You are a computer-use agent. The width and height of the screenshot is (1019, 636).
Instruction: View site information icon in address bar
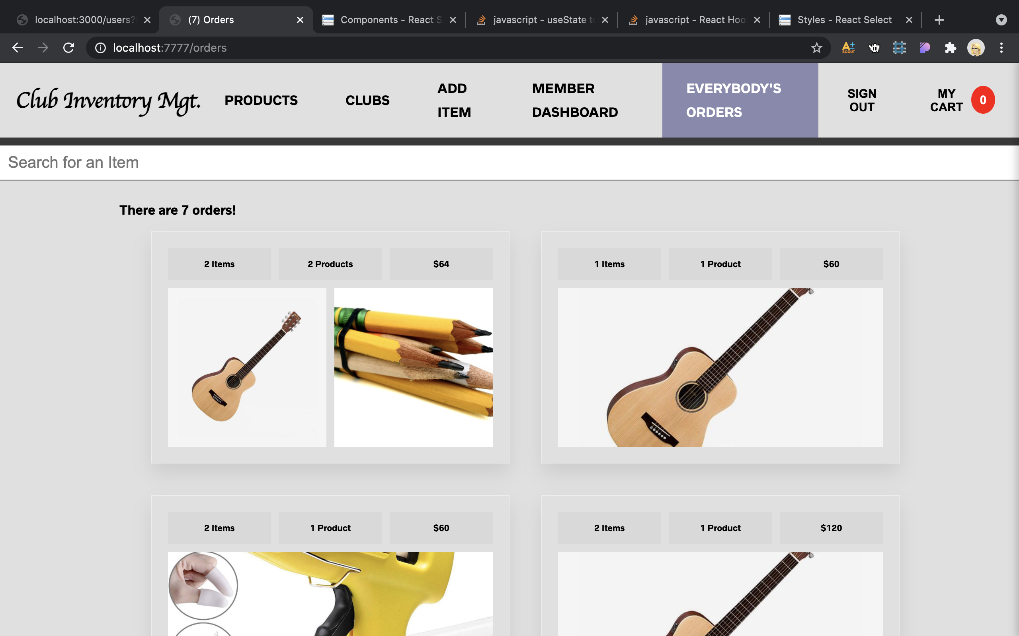click(100, 48)
